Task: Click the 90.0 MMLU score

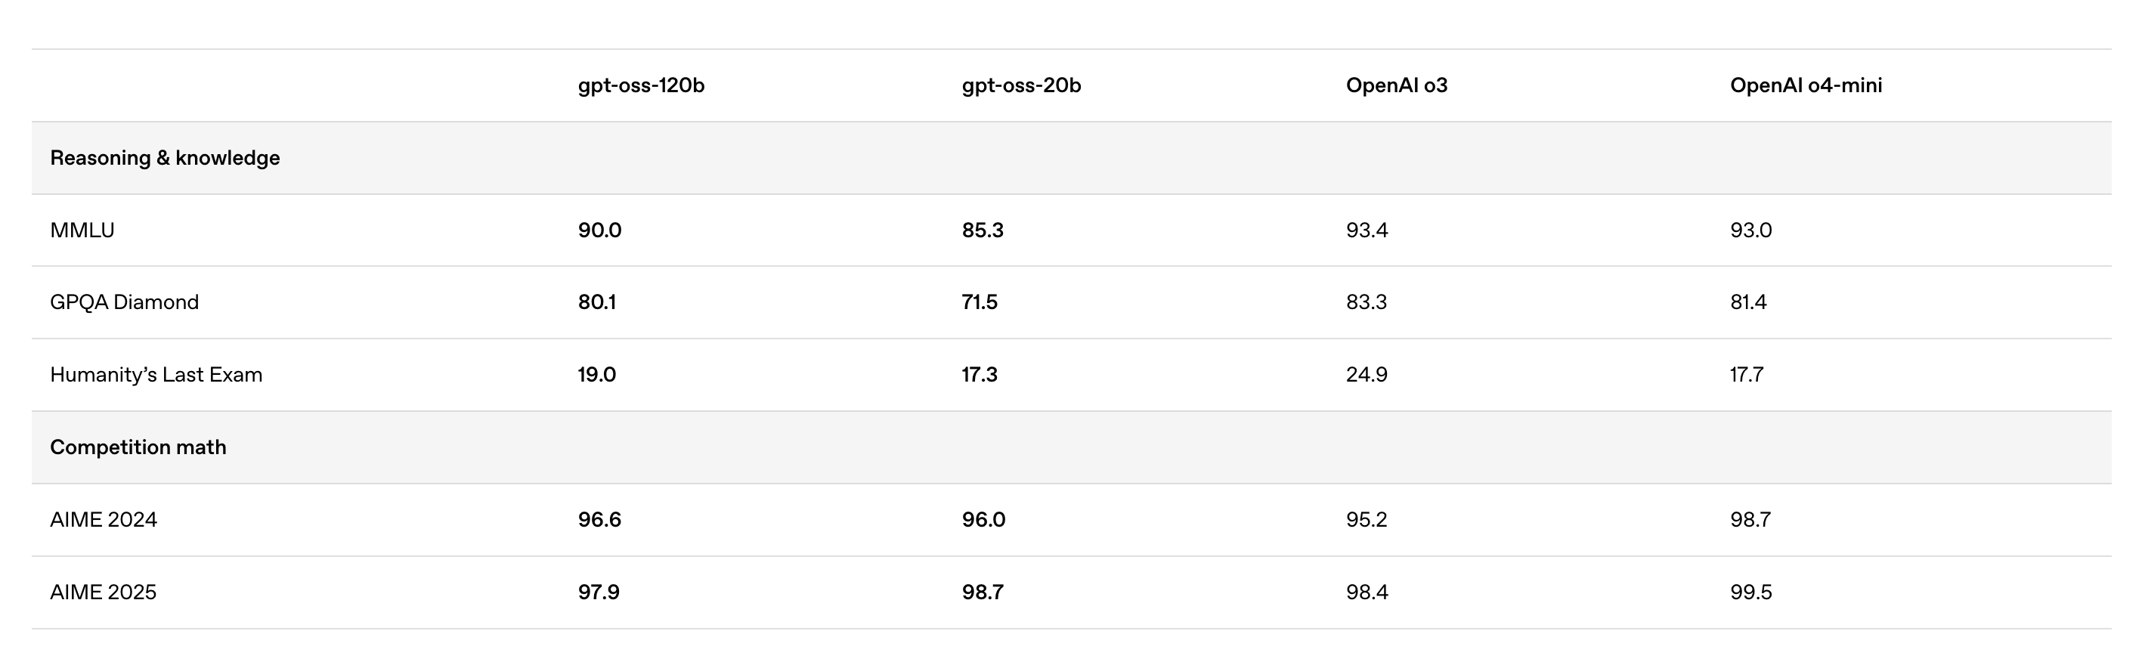Action: [x=599, y=230]
